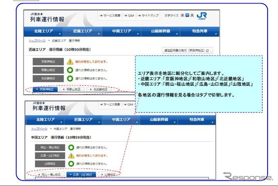278x186 pixels.
Task: Click 岡山・福山地区 gray status button
Action: [50, 147]
